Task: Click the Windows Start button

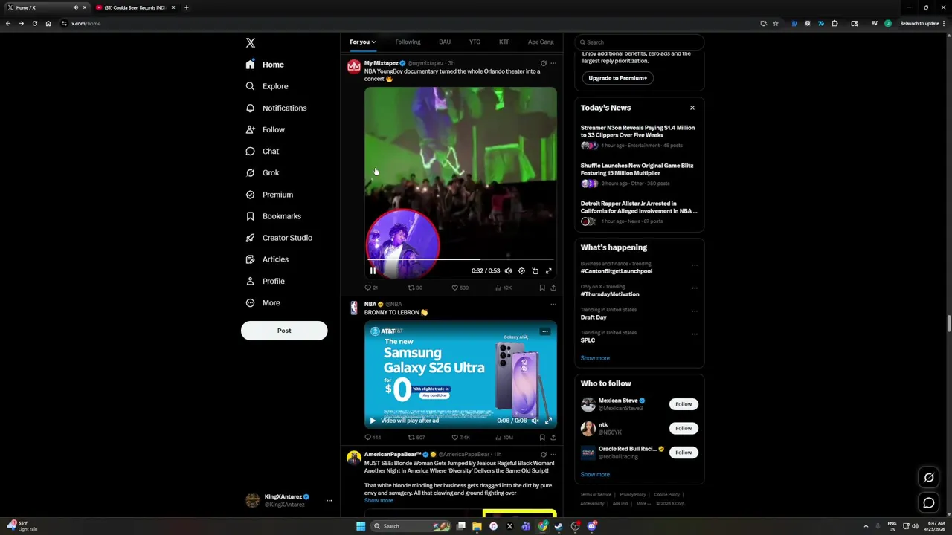Action: click(x=361, y=526)
